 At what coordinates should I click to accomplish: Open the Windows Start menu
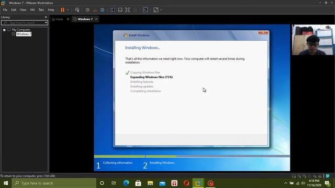coord(6,183)
